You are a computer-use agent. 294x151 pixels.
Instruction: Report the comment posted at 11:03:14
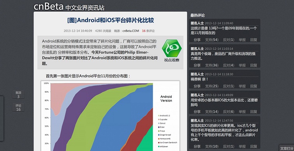point(242,65)
